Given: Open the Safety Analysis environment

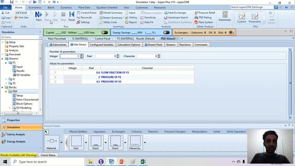Looking at the screenshot, I should [x=21, y=134].
